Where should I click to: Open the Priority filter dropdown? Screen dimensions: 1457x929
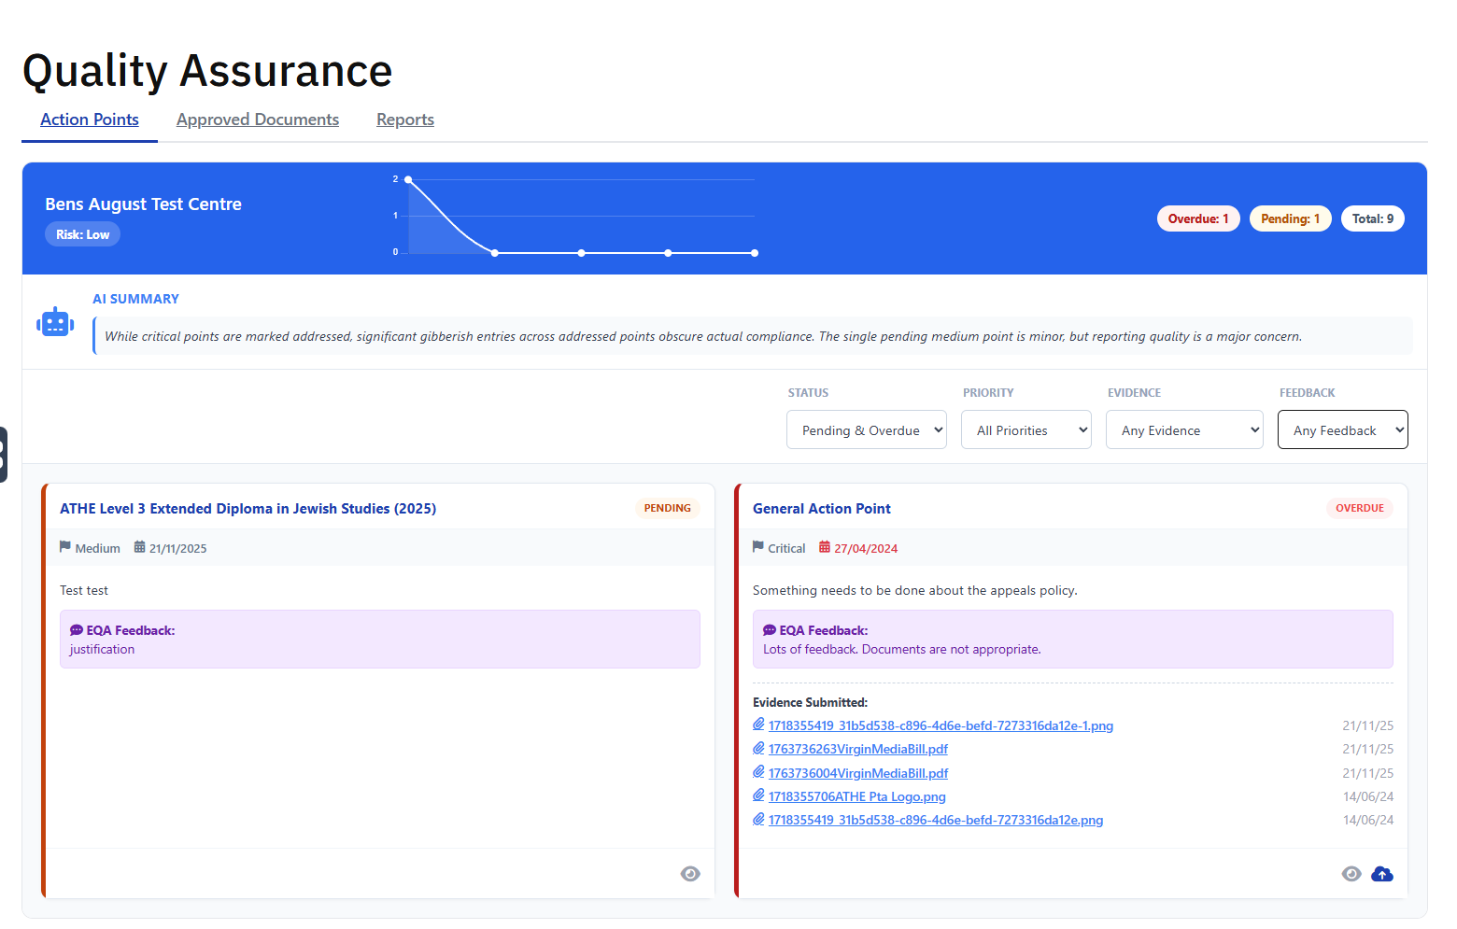1026,429
